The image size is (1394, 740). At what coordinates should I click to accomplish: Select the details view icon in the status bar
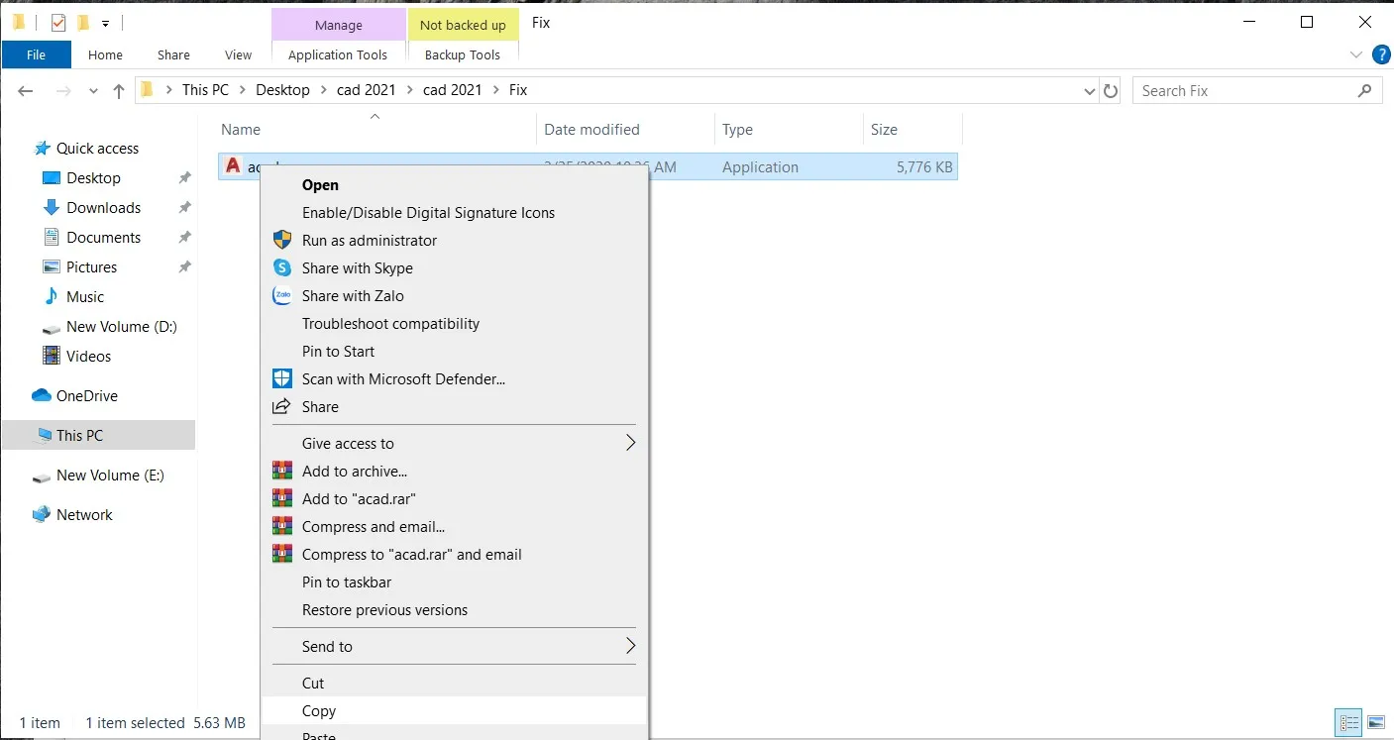(x=1348, y=722)
